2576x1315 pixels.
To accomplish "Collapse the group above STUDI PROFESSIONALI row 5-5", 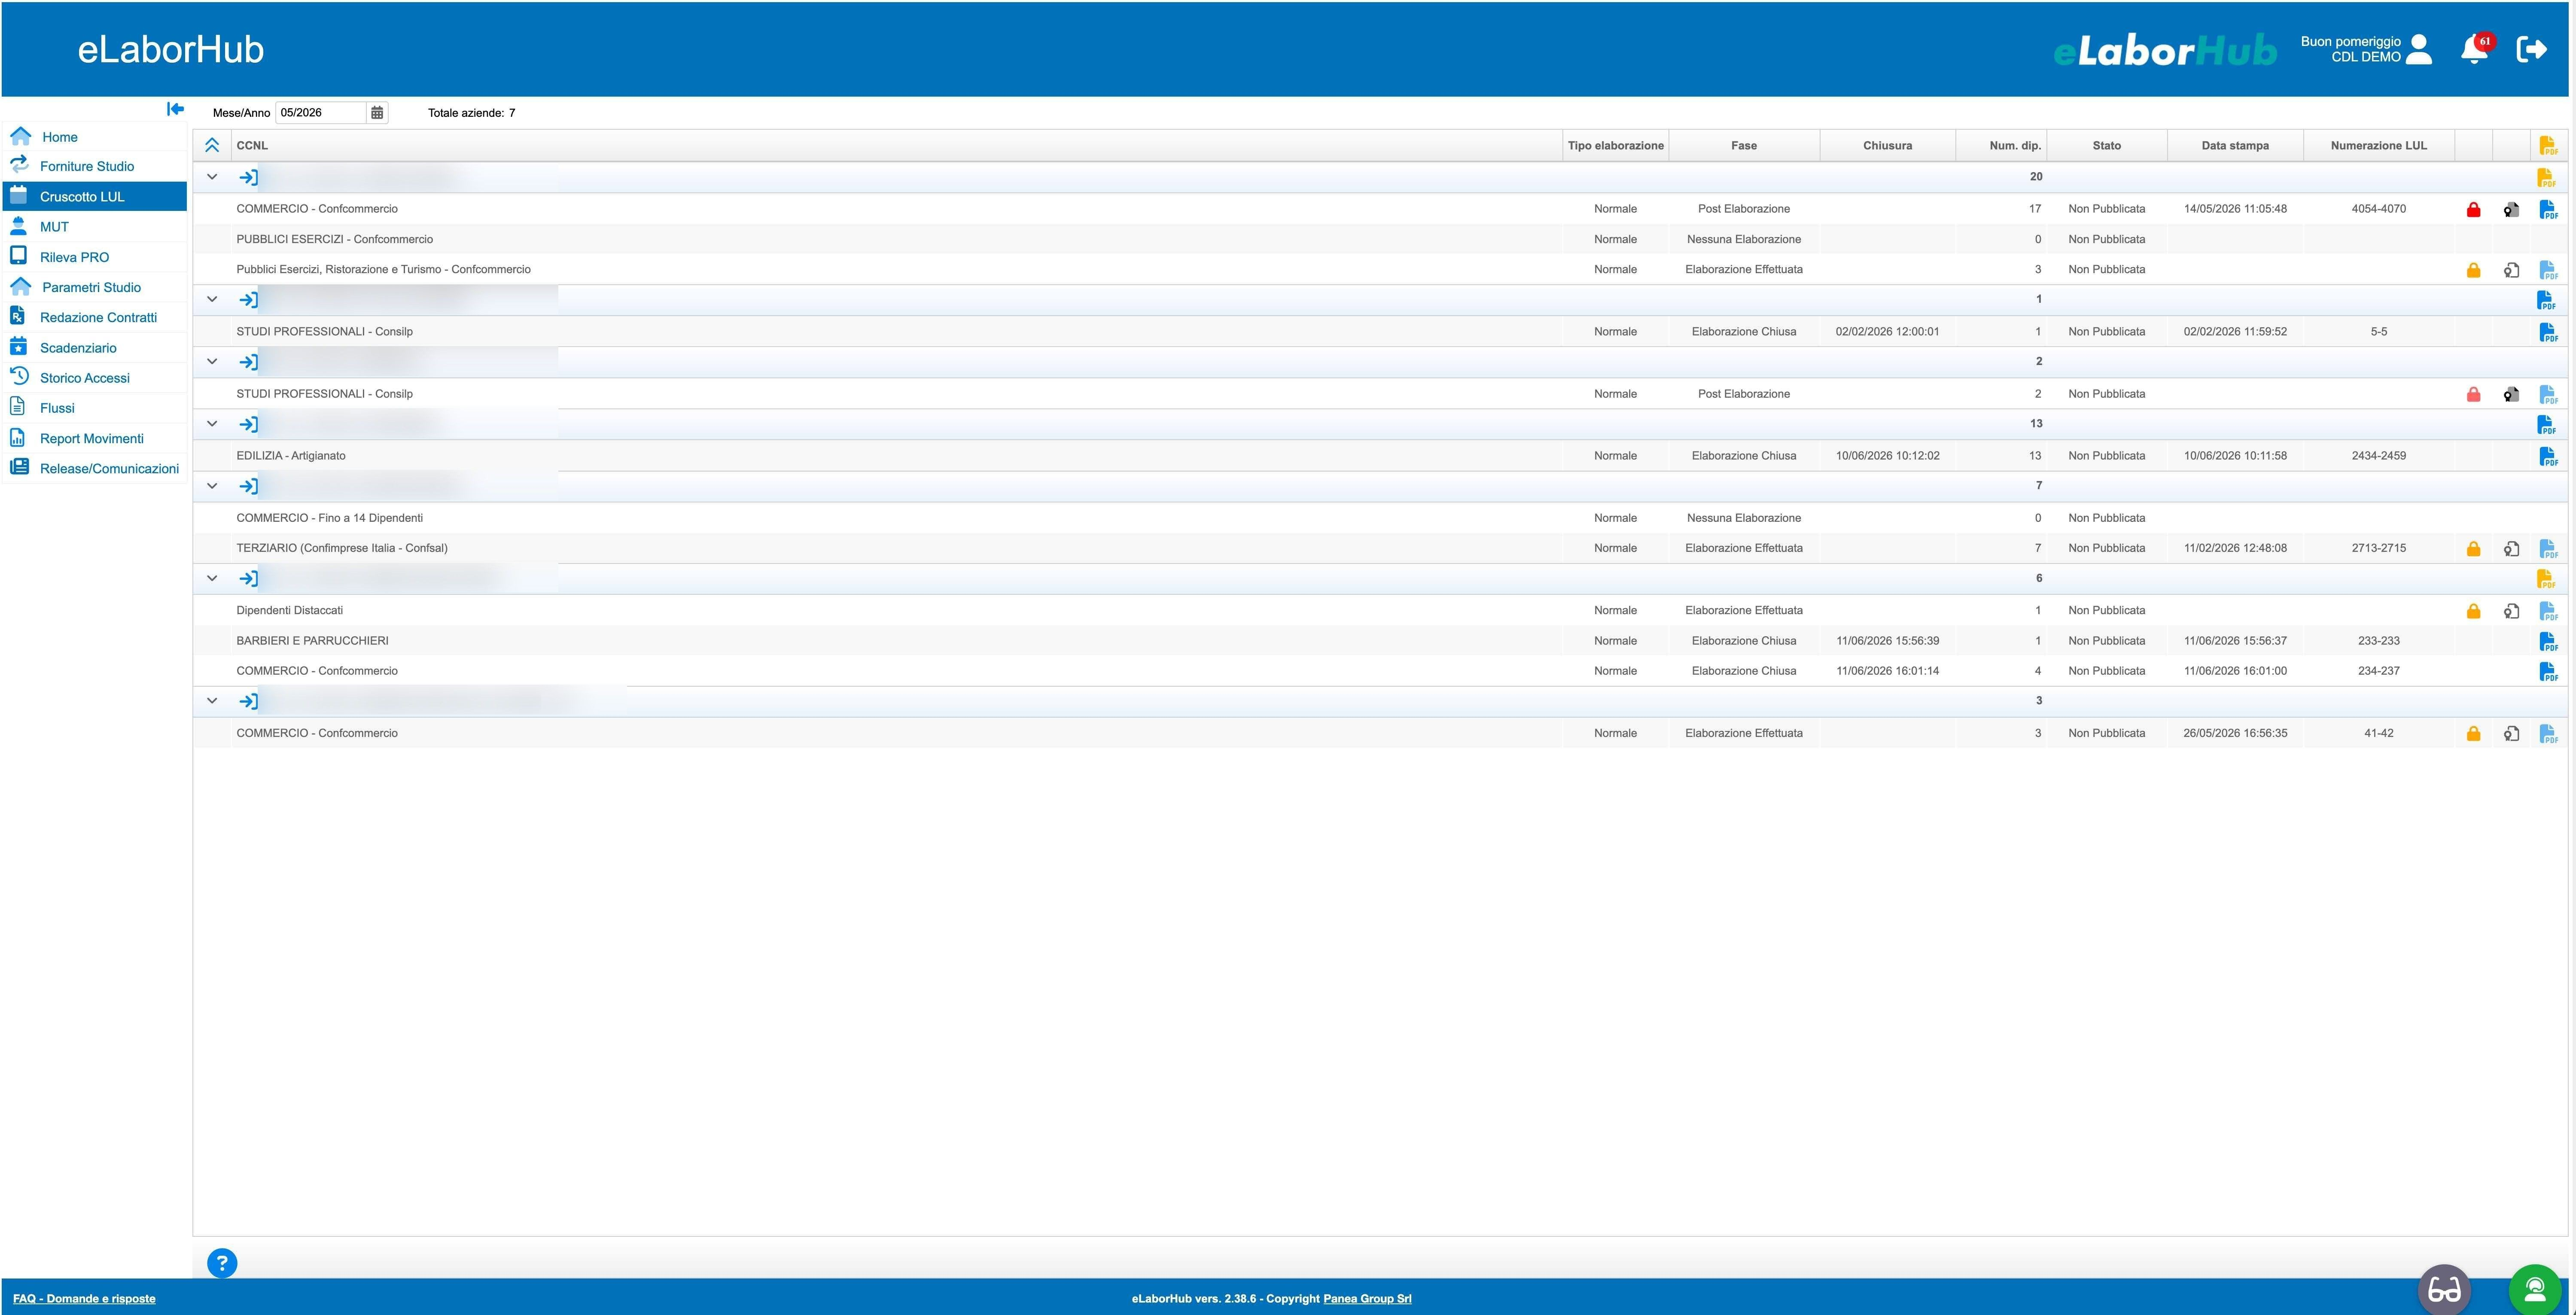I will click(212, 299).
